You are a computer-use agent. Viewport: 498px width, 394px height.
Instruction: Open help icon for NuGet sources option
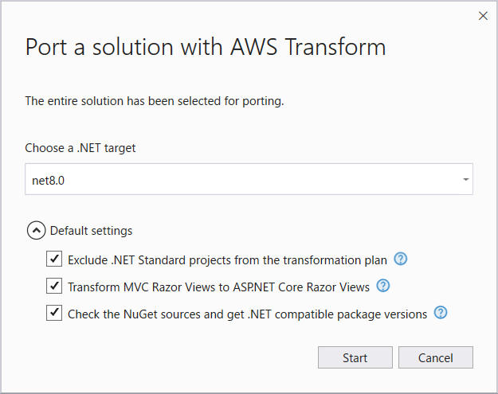tap(441, 313)
